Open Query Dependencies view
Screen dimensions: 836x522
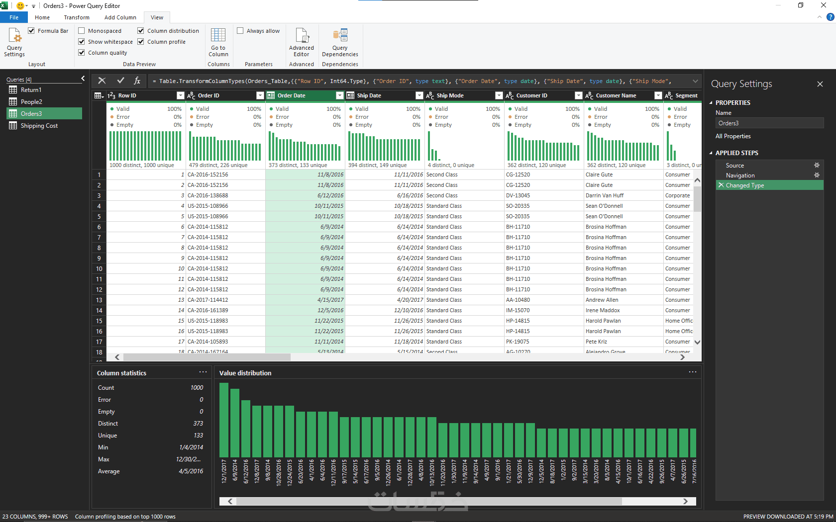click(x=340, y=42)
